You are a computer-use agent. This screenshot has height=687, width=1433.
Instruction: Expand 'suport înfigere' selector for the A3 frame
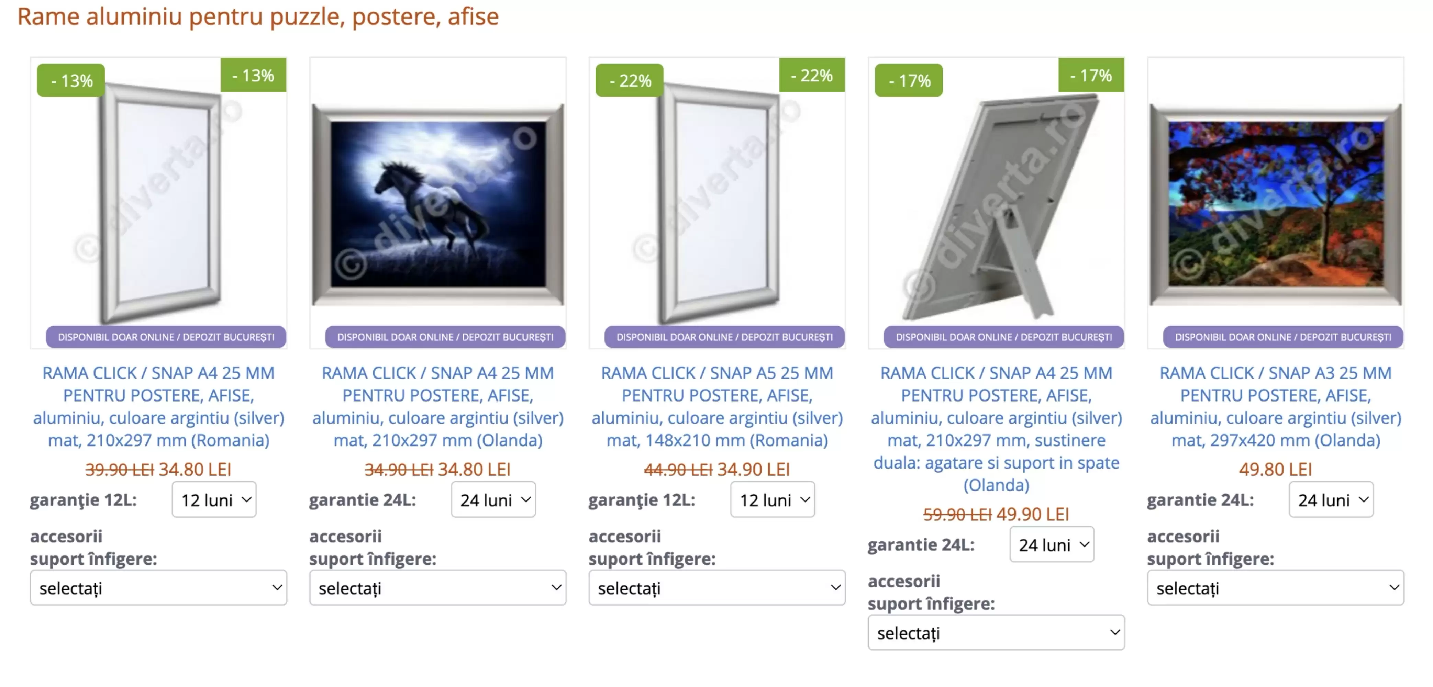click(1275, 587)
